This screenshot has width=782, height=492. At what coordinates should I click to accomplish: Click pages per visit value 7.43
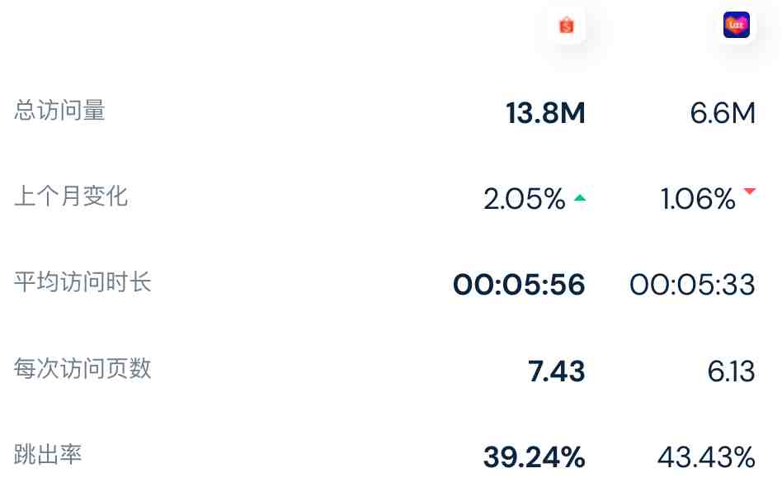click(556, 371)
